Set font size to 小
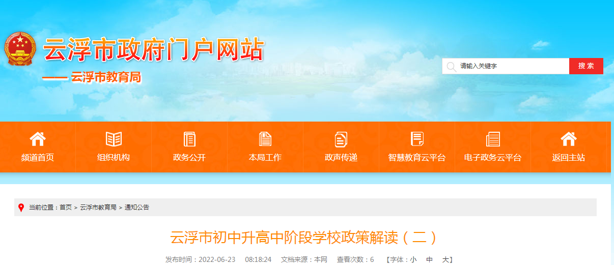The image size is (614, 265). click(x=413, y=259)
